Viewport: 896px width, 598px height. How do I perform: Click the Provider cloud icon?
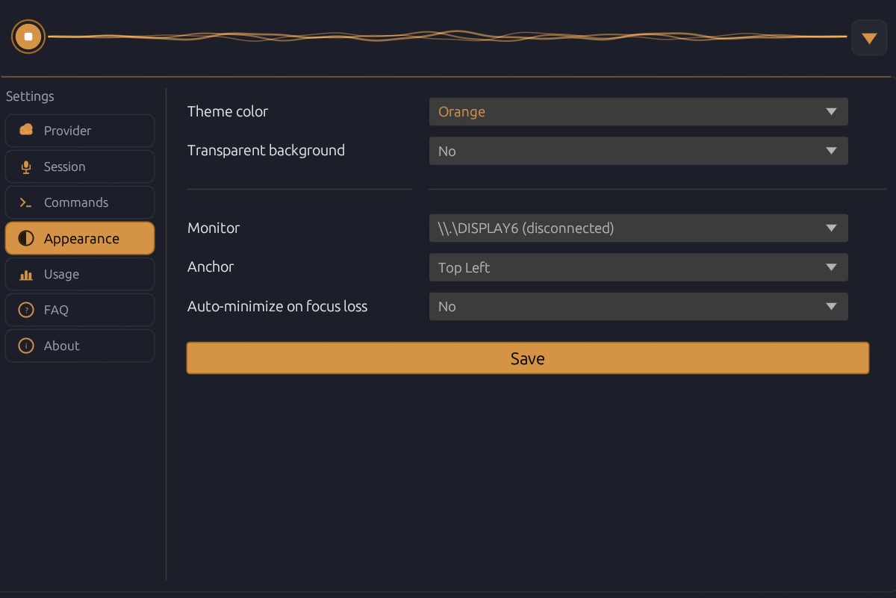(x=25, y=129)
